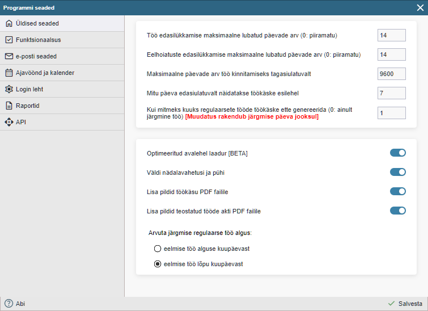The height and width of the screenshot is (311, 428).
Task: Click Salvesta to save settings
Action: [x=405, y=304]
